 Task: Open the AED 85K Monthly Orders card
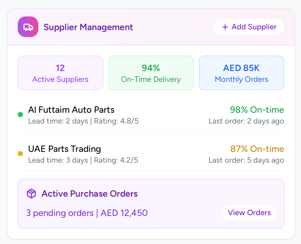[x=241, y=73]
